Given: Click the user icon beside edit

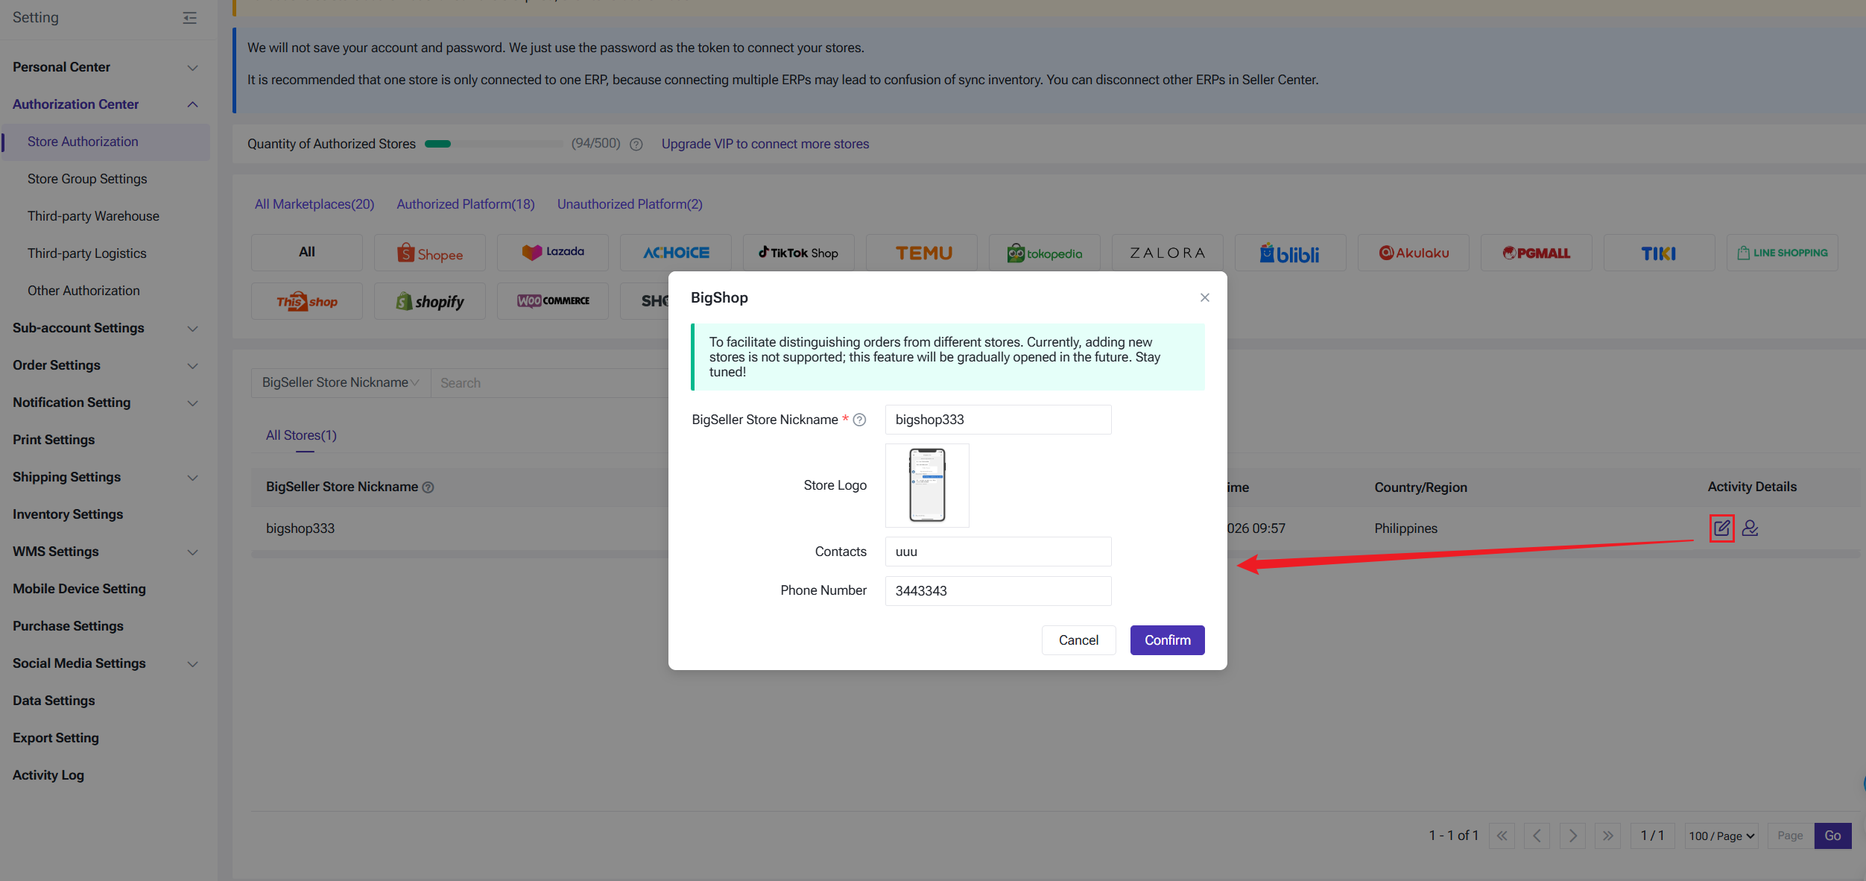Looking at the screenshot, I should pyautogui.click(x=1750, y=528).
